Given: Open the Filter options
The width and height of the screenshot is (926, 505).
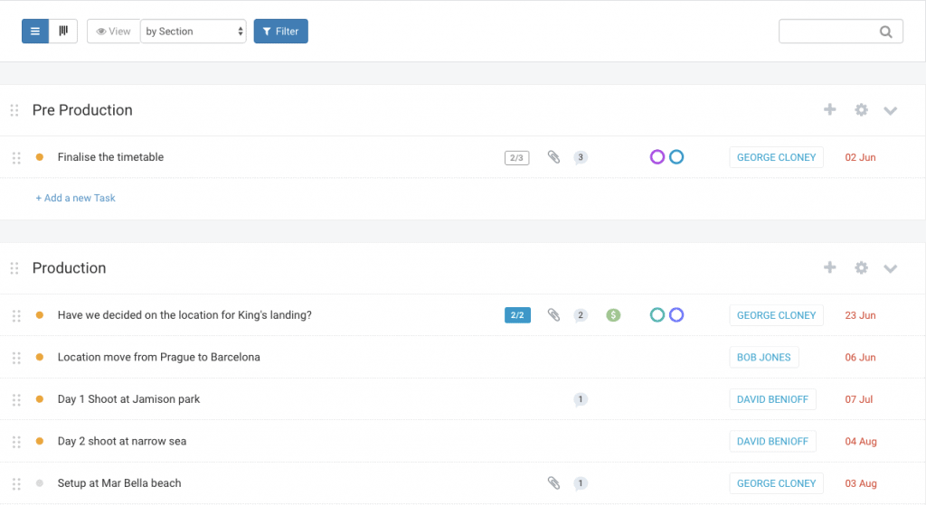Looking at the screenshot, I should click(280, 32).
